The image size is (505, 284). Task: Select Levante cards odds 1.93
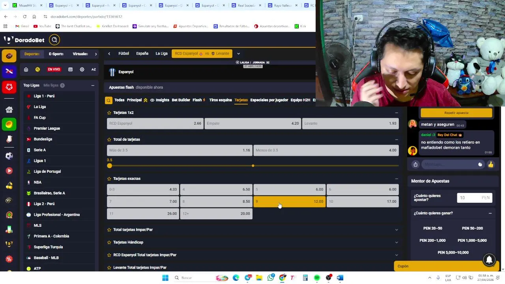(x=350, y=123)
